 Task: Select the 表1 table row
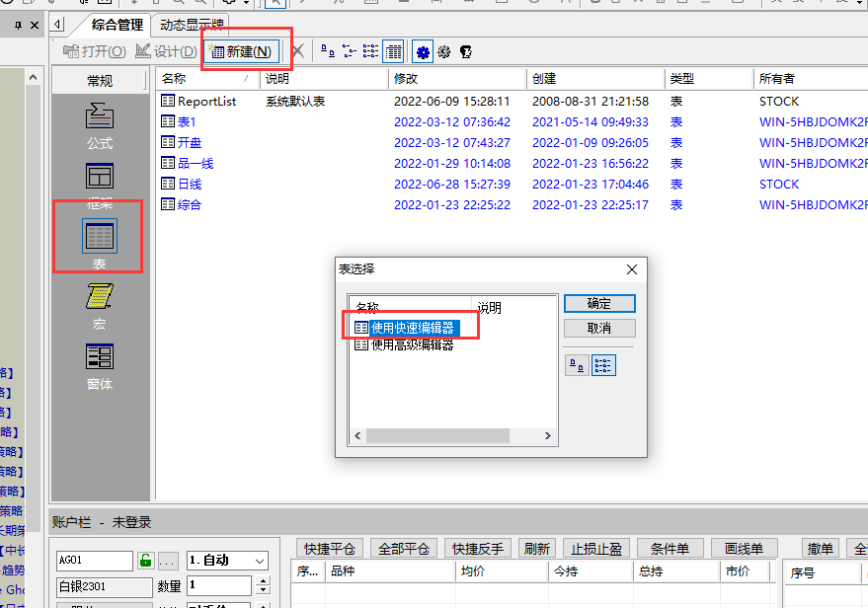[513, 121]
